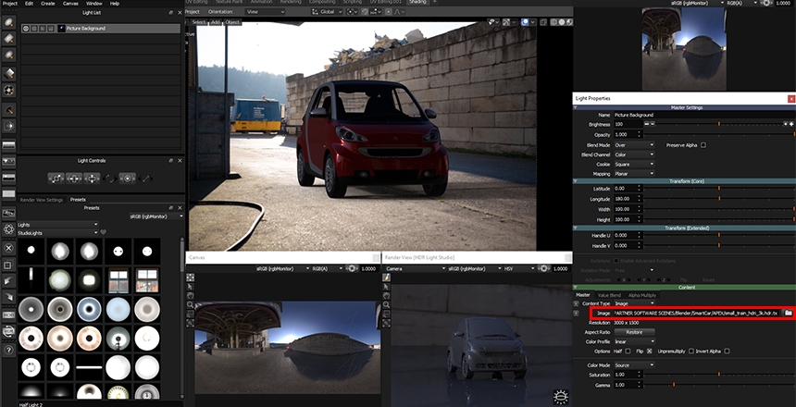796x407 pixels.
Task: Click the Render View pan hand tool
Action: click(386, 295)
